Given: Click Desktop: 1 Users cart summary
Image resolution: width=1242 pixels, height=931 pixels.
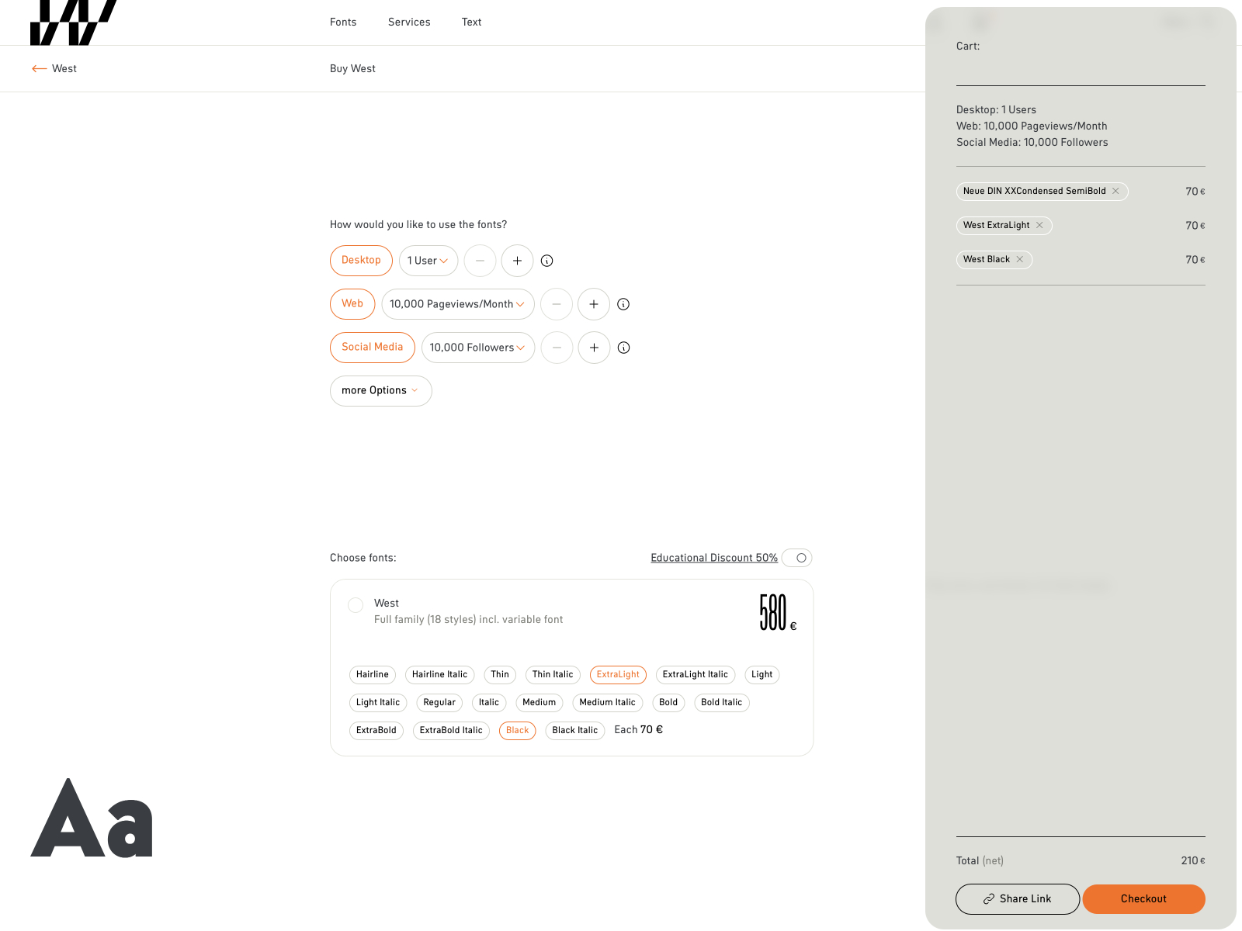Looking at the screenshot, I should 996,110.
